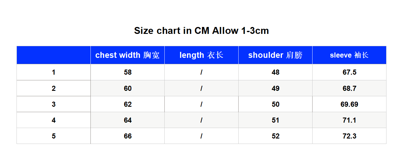Click the chest width column header
The width and height of the screenshot is (406, 152).
click(127, 55)
